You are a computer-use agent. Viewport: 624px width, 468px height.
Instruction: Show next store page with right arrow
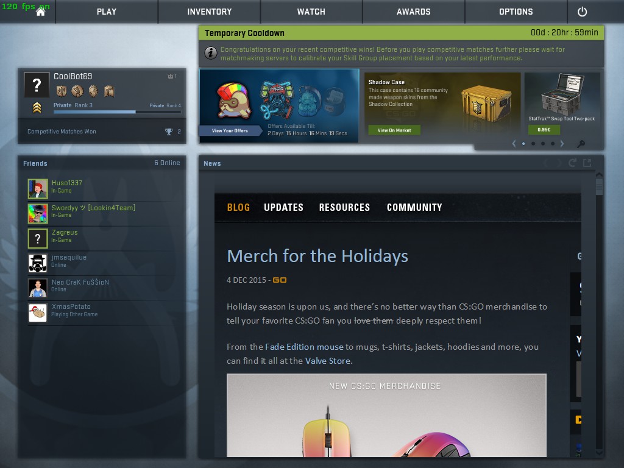pyautogui.click(x=562, y=144)
